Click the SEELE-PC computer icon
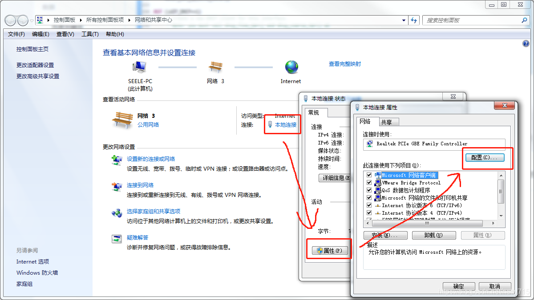Screen dimensions: 534x300 coord(139,67)
